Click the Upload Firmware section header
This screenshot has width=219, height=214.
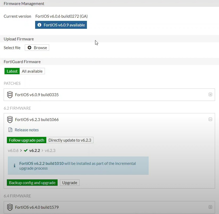click(x=19, y=39)
